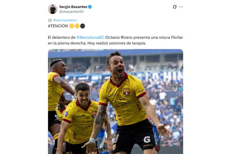Image resolution: width=230 pixels, height=154 pixels.
Task: Click the Gatorade G logo on shorts
Action: coord(147,139)
